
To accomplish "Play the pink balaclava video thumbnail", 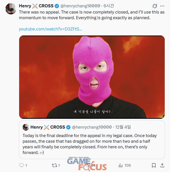I will pos(92,77).
